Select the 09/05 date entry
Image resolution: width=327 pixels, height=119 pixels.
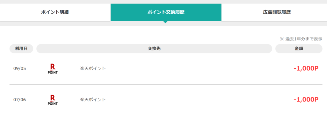pos(19,68)
